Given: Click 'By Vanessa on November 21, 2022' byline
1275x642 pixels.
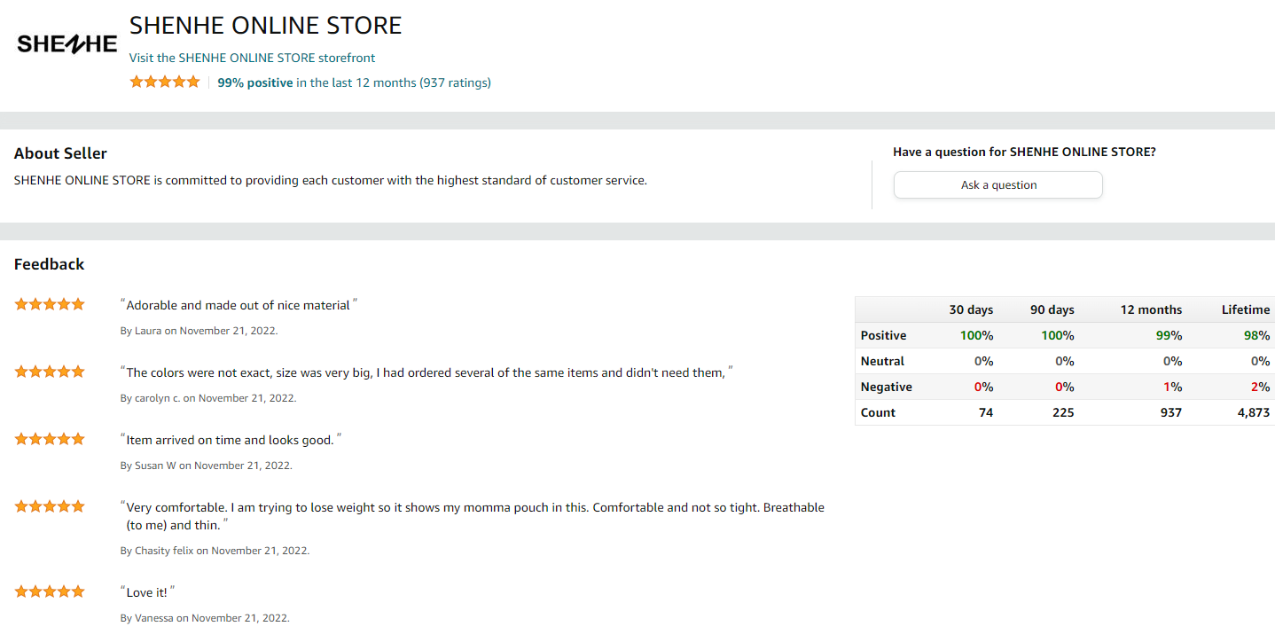Looking at the screenshot, I should (x=205, y=618).
